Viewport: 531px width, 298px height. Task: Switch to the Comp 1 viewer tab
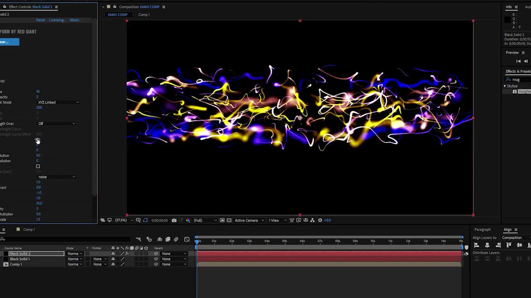pos(144,14)
